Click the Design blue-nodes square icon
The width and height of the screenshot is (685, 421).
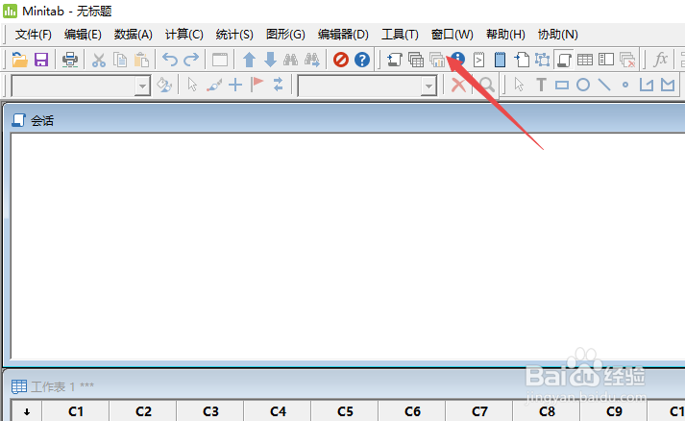(542, 60)
